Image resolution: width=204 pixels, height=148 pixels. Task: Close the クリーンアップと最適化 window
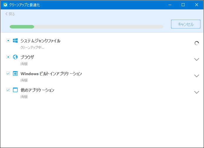pos(197,5)
